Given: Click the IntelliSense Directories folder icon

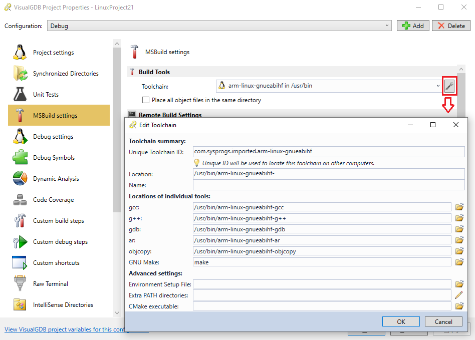Looking at the screenshot, I should [x=20, y=304].
